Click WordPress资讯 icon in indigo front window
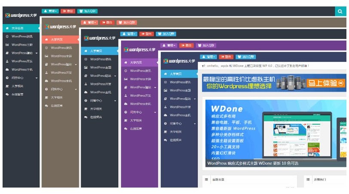 (165, 82)
